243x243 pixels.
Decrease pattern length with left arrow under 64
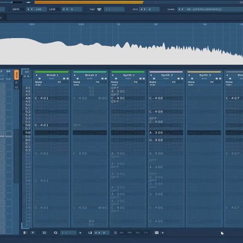pos(25,76)
